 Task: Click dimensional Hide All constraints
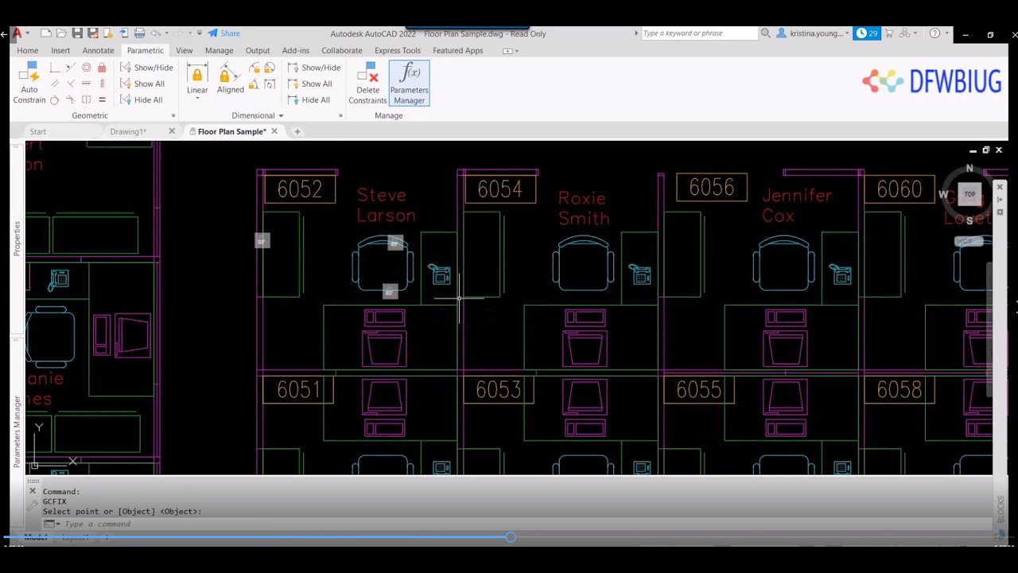309,99
